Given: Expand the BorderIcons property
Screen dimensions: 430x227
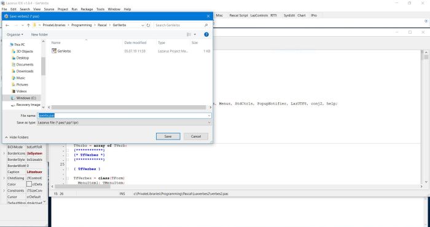Looking at the screenshot, I should pos(4,153).
